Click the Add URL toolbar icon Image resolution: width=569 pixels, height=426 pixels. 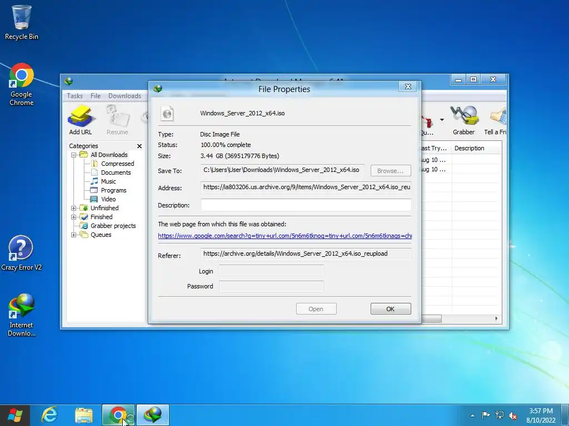coord(81,120)
